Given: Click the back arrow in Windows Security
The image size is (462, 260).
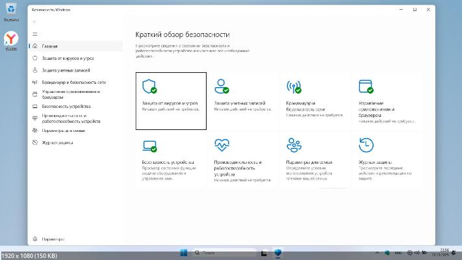Looking at the screenshot, I should tap(34, 22).
